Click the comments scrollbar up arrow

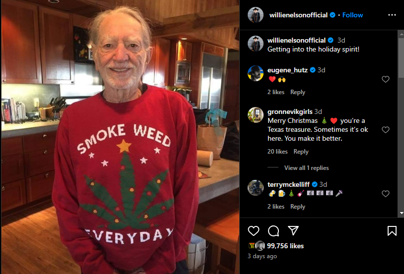[x=402, y=34]
